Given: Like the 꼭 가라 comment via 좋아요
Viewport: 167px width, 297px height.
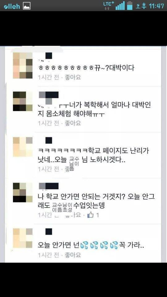Looking at the screenshot, I should click(73, 255).
